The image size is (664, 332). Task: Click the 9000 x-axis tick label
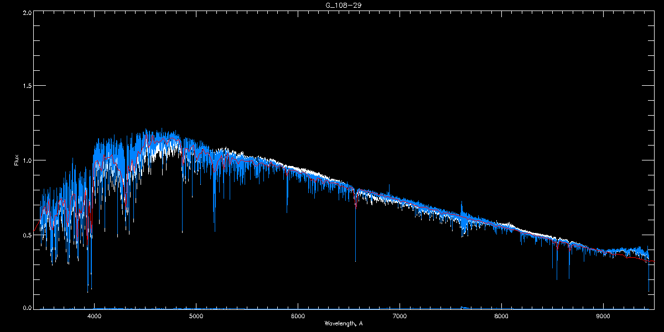603,317
